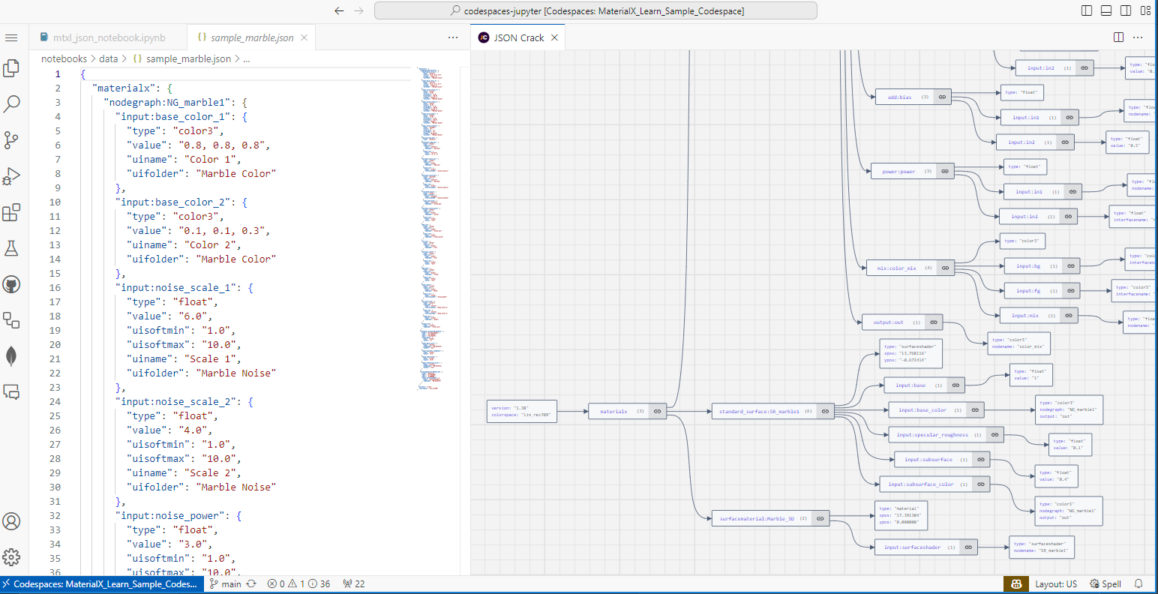Click the Codespaces remote indicator
The image size is (1158, 594).
pyautogui.click(x=101, y=583)
